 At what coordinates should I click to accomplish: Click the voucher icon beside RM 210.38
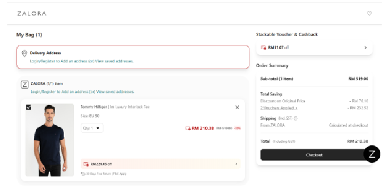click(x=188, y=128)
